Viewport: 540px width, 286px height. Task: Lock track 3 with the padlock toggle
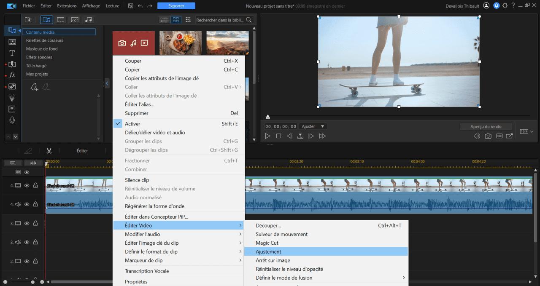point(36,223)
